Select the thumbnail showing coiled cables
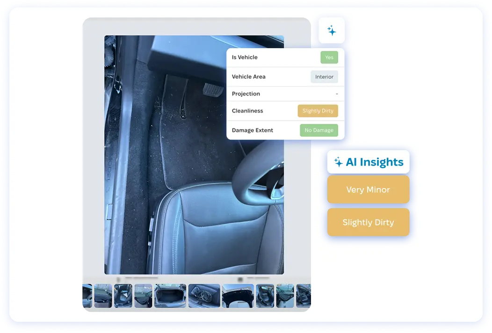Image resolution: width=492 pixels, height=333 pixels. (204, 296)
